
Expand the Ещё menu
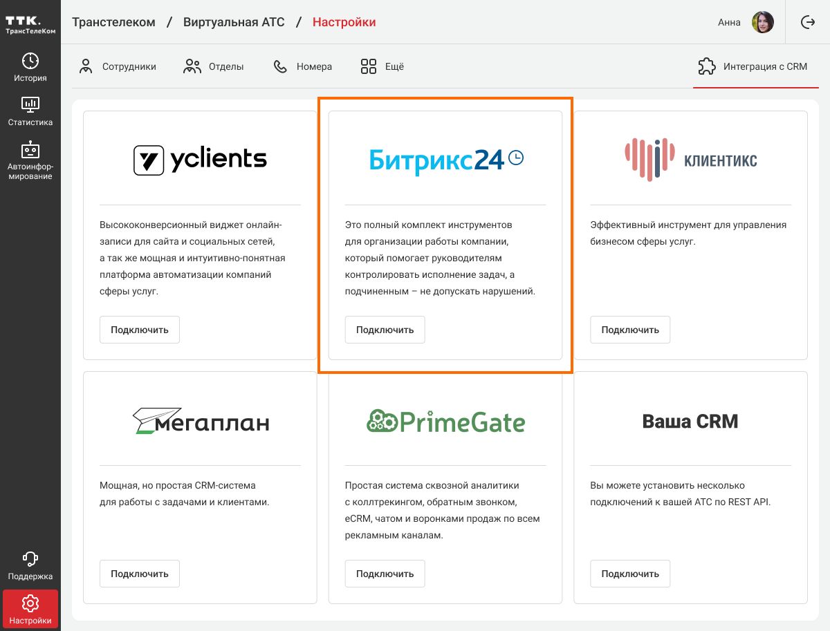coord(382,67)
